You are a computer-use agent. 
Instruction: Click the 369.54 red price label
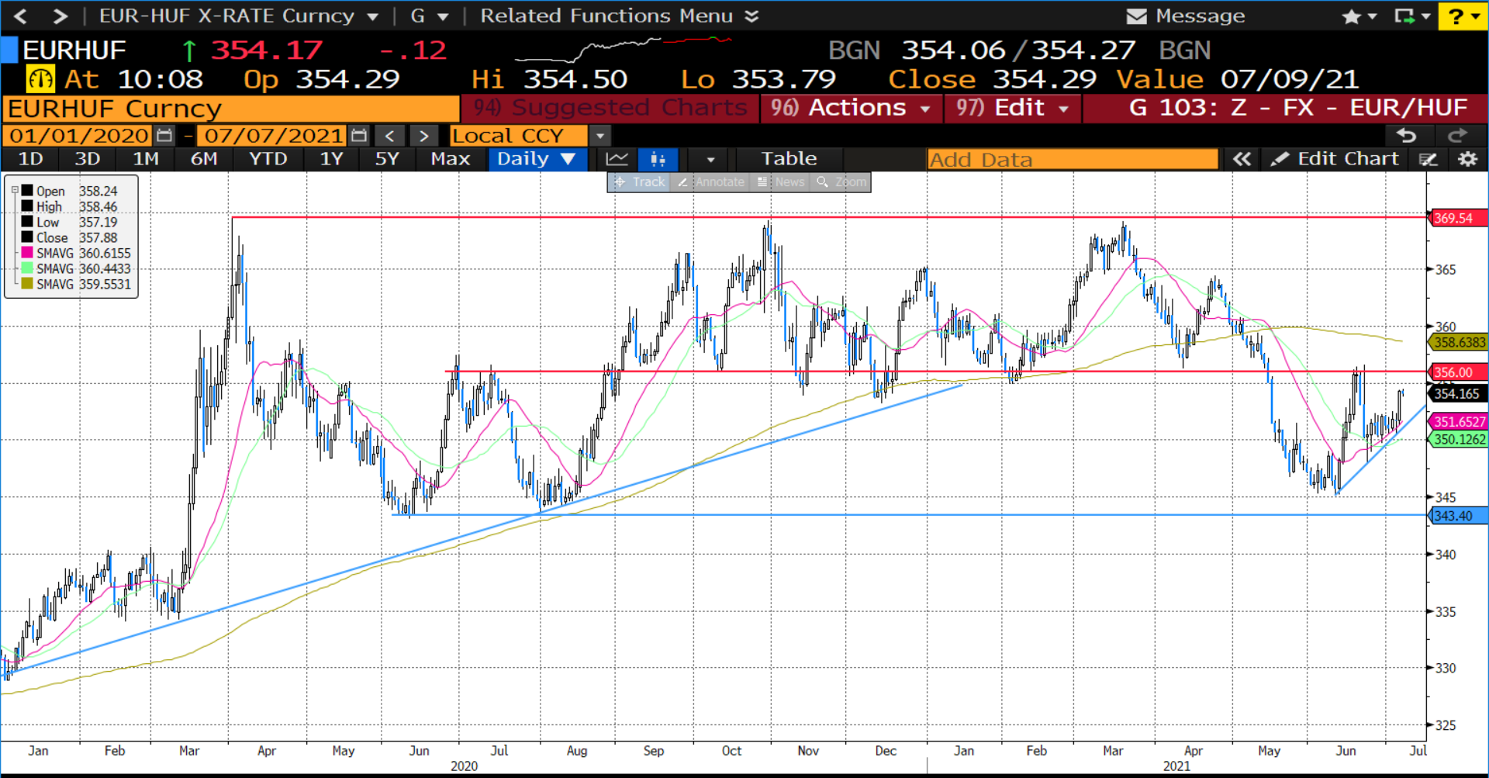pyautogui.click(x=1457, y=218)
